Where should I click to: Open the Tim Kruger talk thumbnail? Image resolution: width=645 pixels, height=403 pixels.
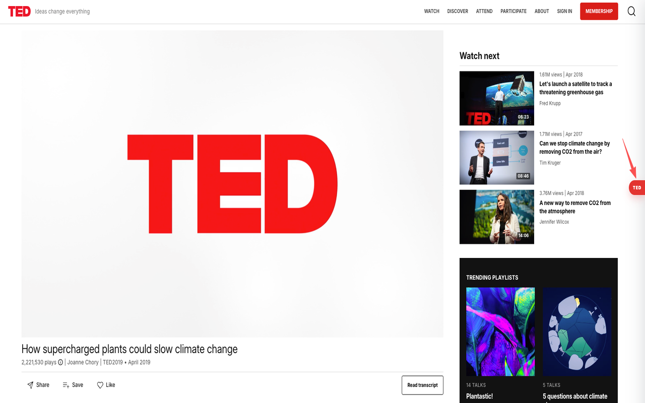(497, 158)
